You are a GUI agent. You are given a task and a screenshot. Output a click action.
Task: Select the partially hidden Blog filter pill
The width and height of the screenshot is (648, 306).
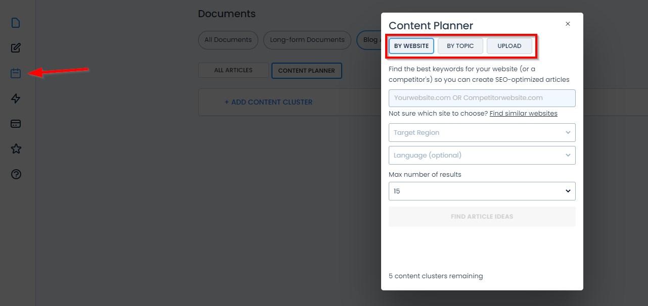pos(369,40)
